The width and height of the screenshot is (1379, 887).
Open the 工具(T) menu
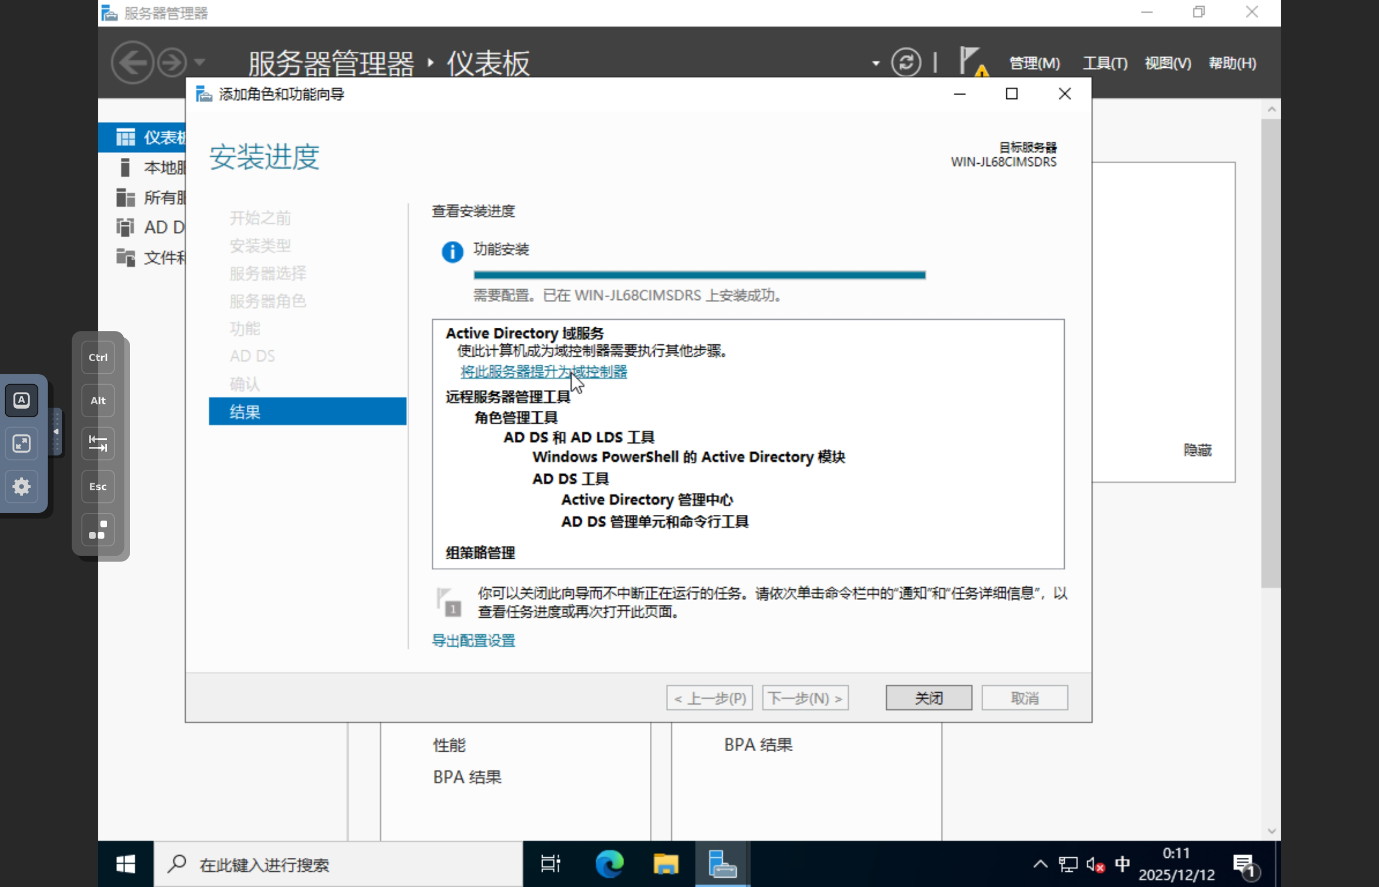click(x=1105, y=63)
